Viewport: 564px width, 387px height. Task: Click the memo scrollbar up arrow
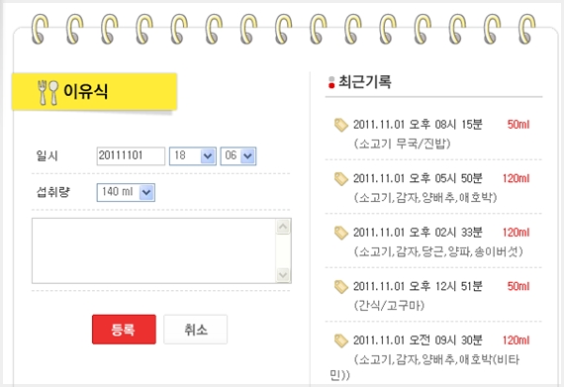pos(283,227)
